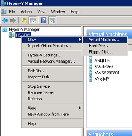Click the Up one level folder icon
Screen dimensions: 132x136
(x=24, y=21)
